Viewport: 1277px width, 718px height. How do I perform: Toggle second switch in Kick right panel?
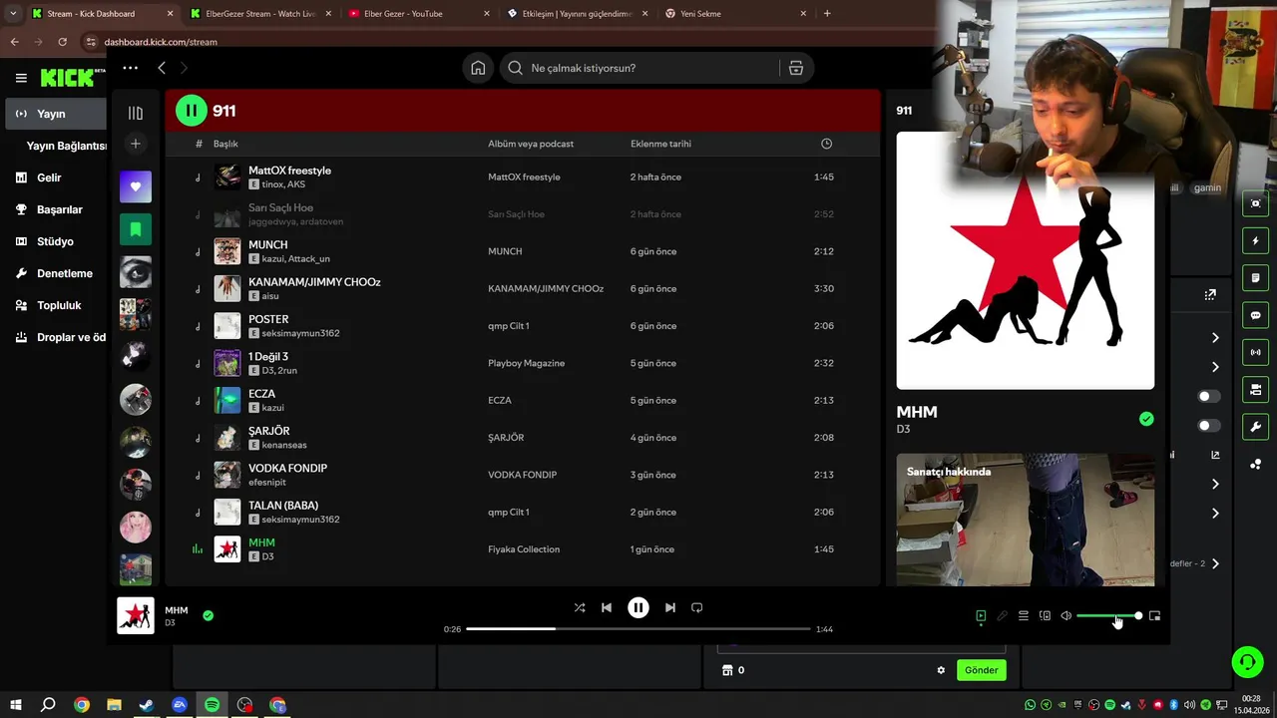(1209, 426)
